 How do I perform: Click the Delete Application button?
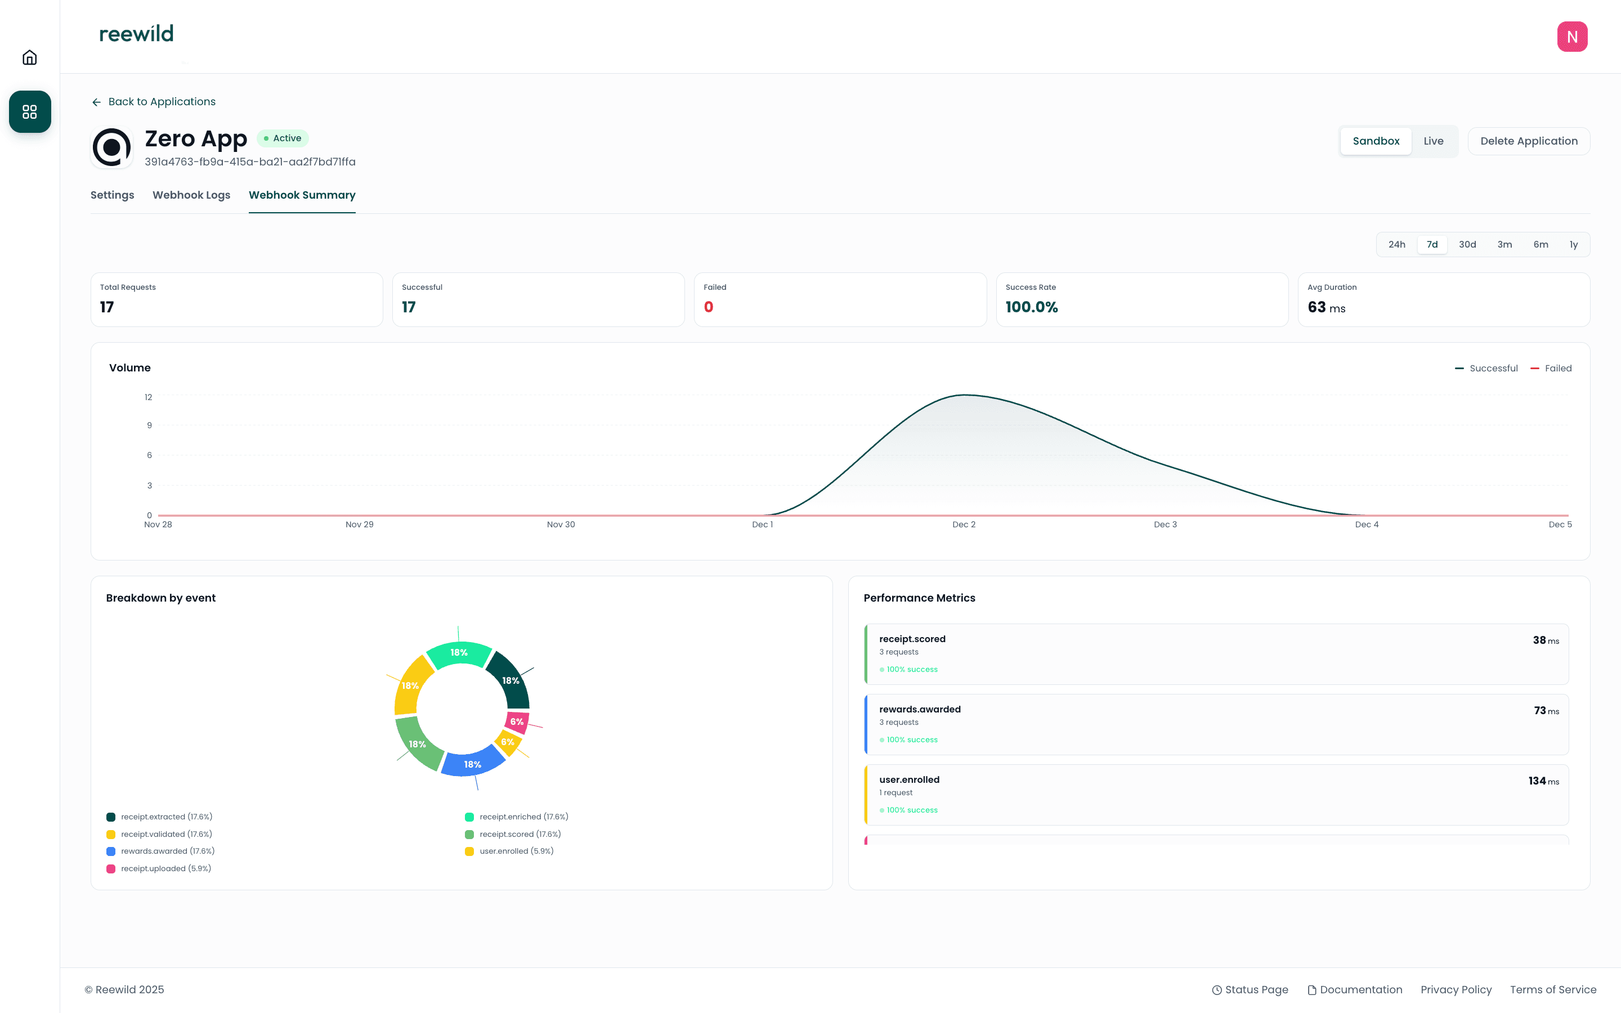coord(1529,141)
